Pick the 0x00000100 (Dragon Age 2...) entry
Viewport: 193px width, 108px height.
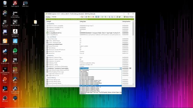[100, 92]
